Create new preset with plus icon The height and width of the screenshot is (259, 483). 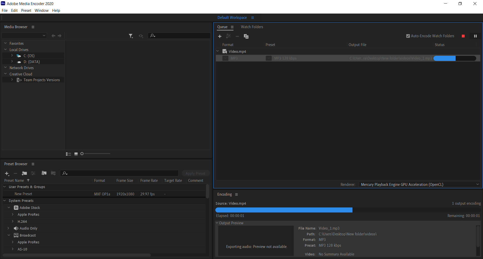coord(7,174)
